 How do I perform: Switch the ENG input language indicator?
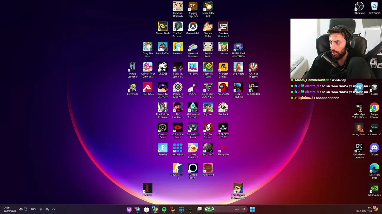pos(33,209)
